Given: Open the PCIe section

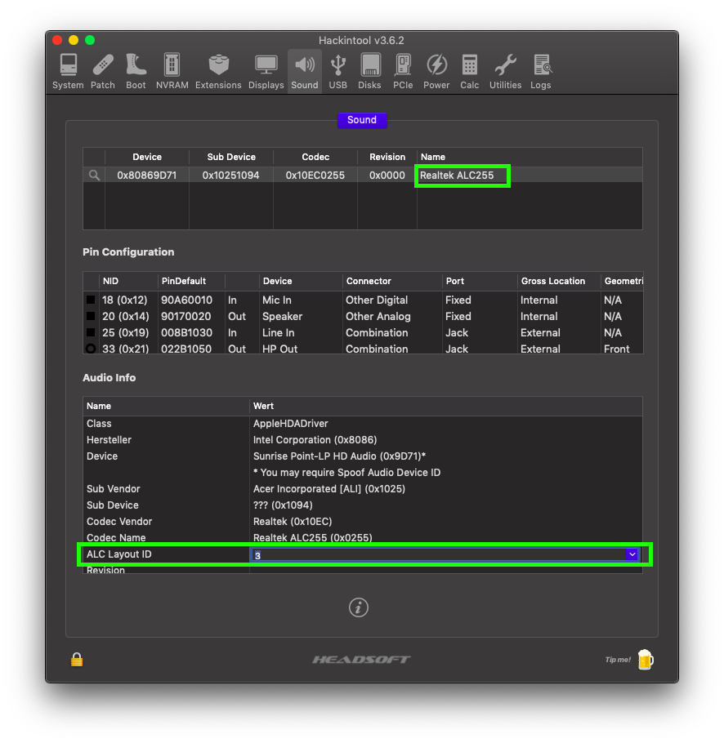Looking at the screenshot, I should 403,71.
